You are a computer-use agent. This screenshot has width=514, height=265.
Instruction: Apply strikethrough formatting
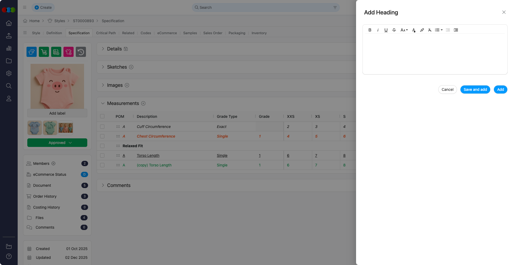[394, 30]
